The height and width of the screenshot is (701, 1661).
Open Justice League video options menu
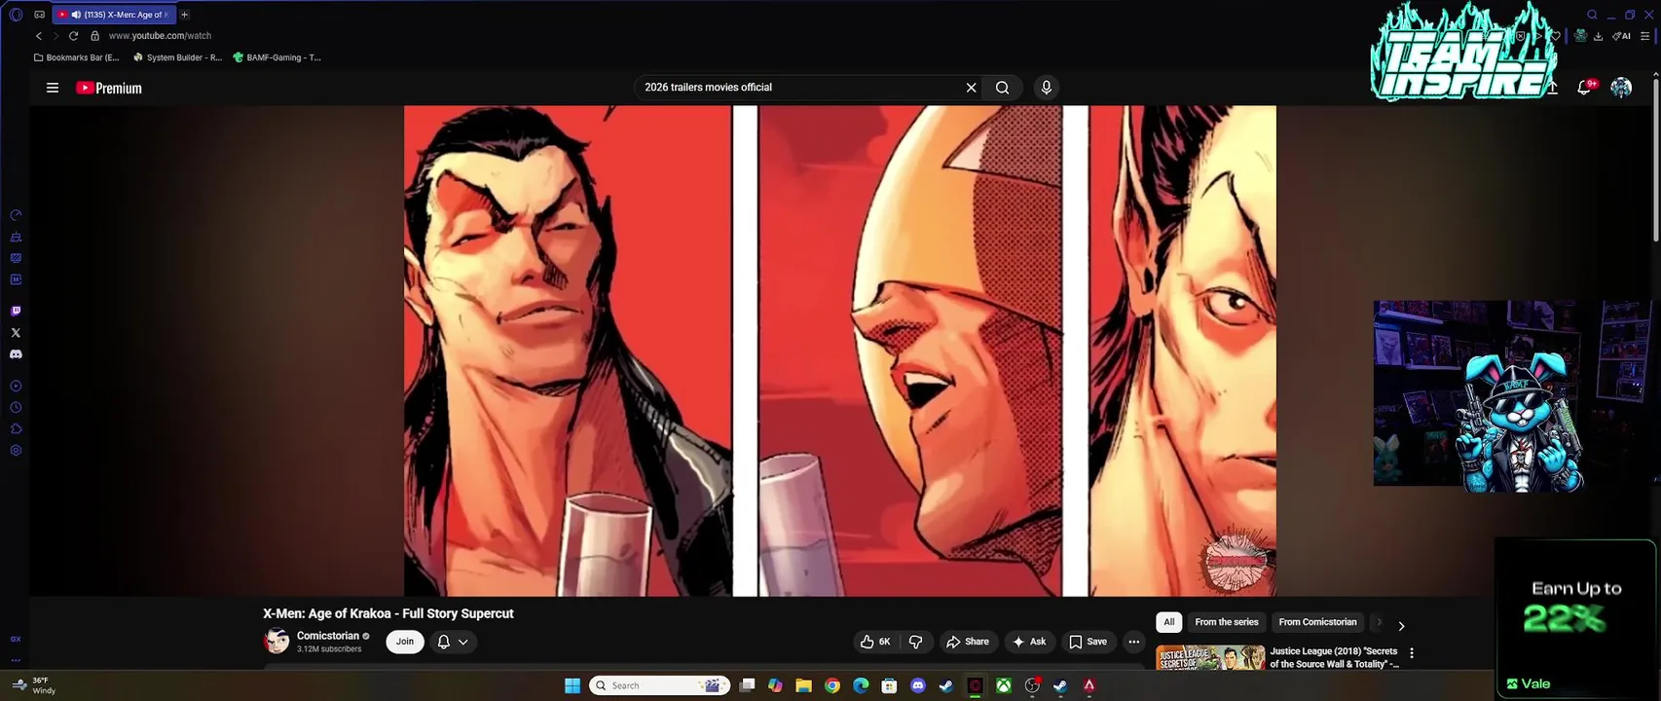coord(1412,653)
